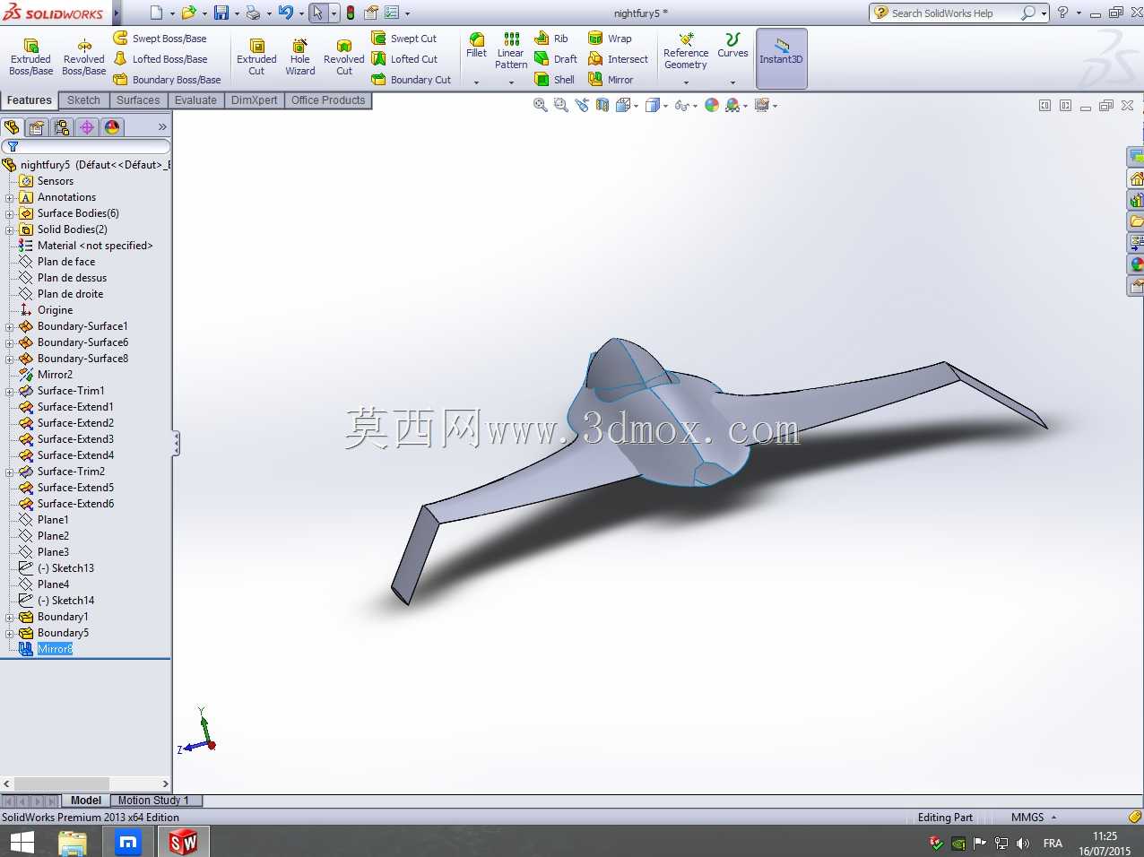This screenshot has height=857, width=1144.
Task: Select the Fillet tool
Action: pos(476,46)
